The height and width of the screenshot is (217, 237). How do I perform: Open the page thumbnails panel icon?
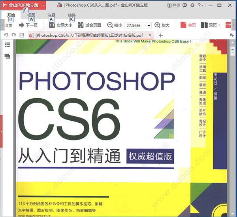pyautogui.click(x=7, y=56)
